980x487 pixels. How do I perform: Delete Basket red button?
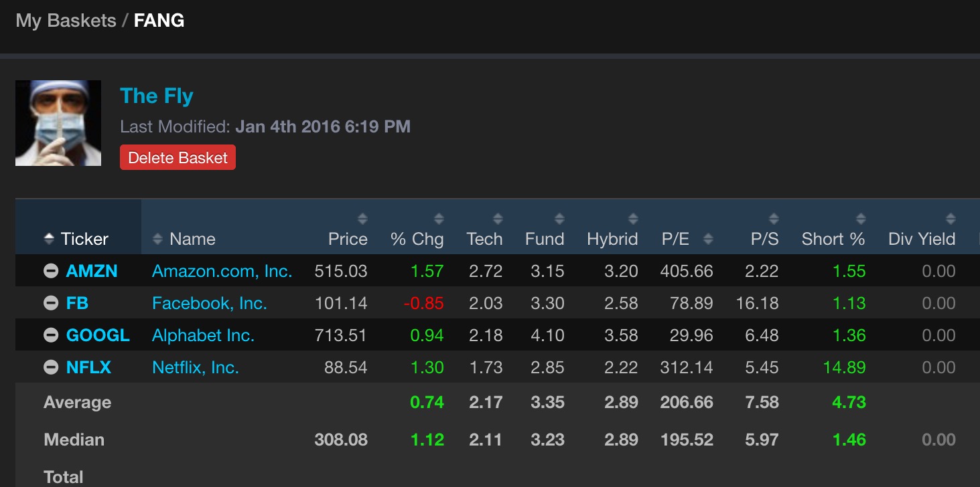tap(178, 158)
